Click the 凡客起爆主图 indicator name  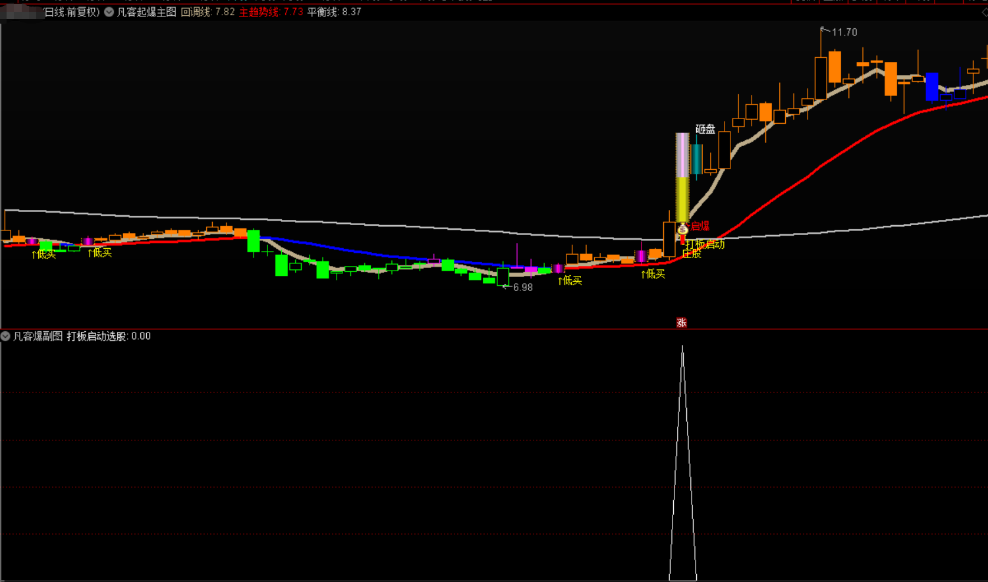coord(147,12)
